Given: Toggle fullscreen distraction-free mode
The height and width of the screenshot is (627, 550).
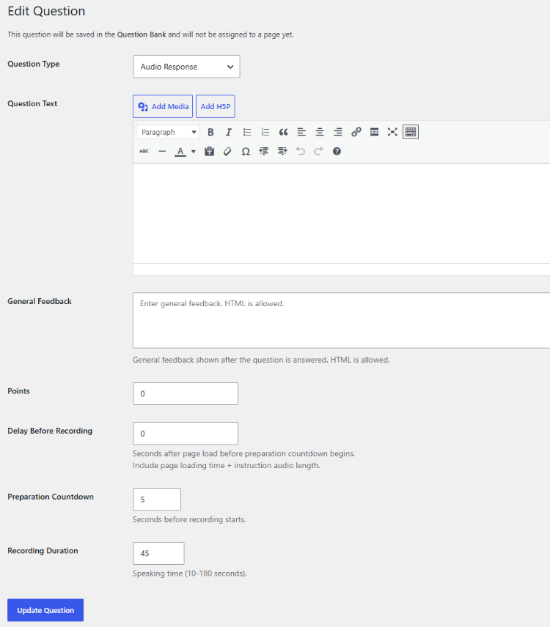Looking at the screenshot, I should [392, 133].
